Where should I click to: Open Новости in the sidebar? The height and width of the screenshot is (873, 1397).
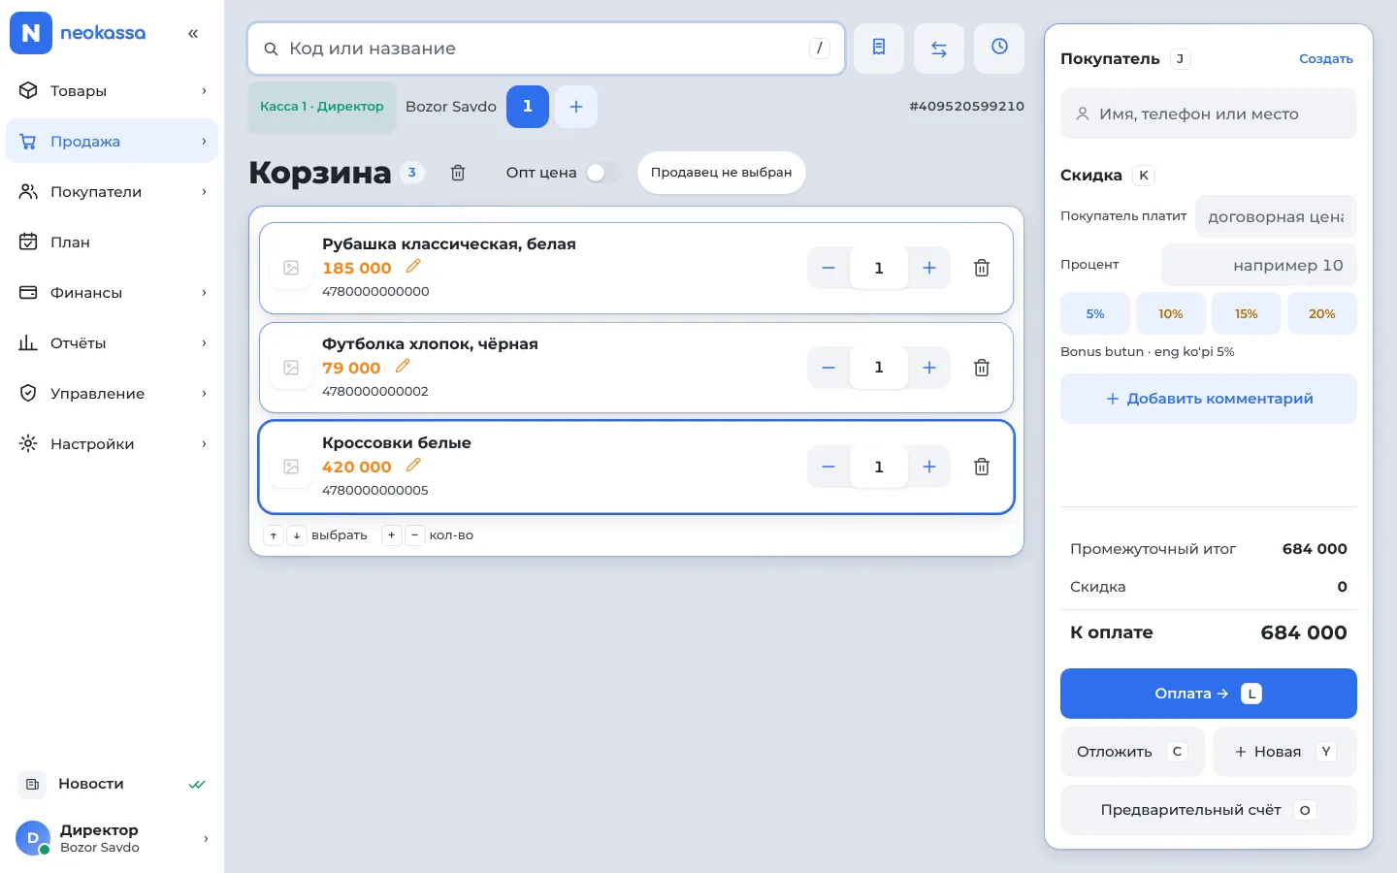point(113,784)
